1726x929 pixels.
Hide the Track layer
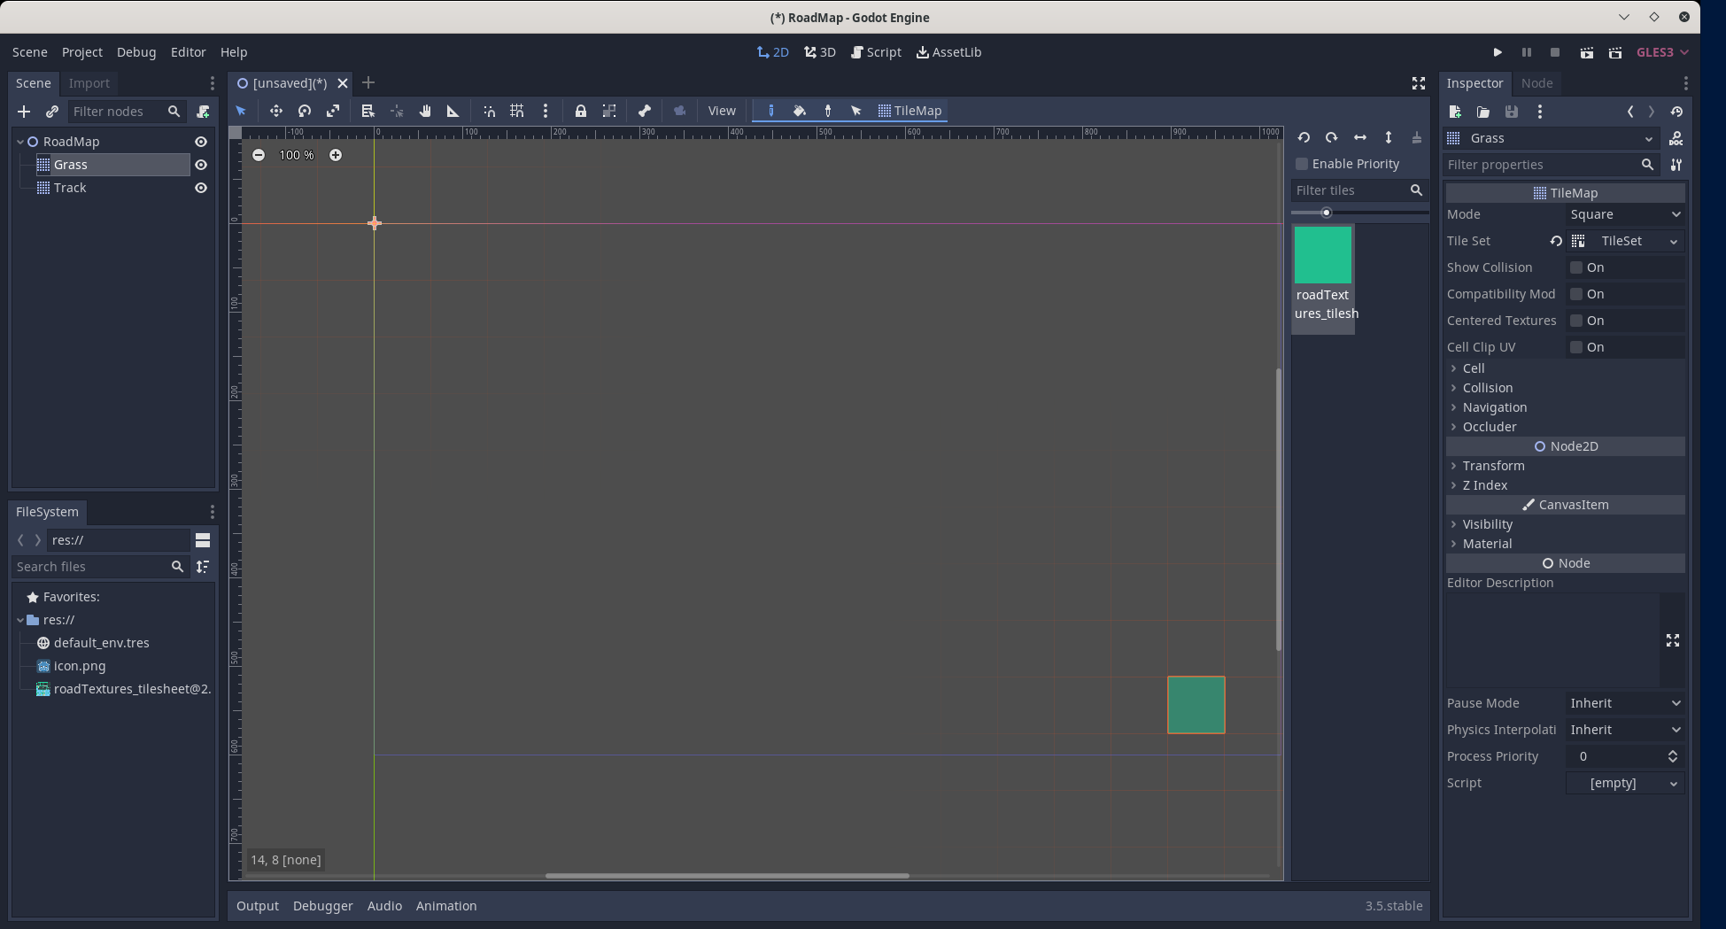[201, 188]
